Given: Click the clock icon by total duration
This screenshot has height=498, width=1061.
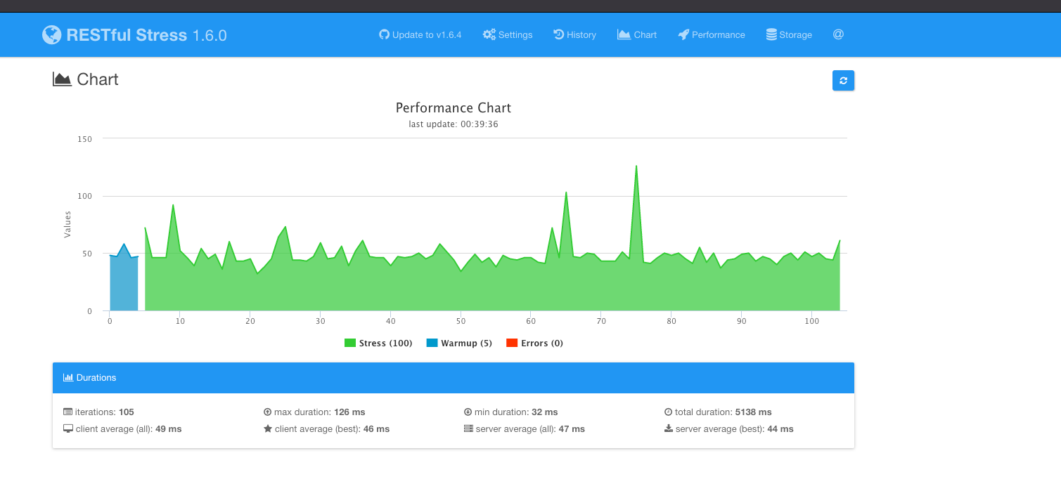Looking at the screenshot, I should click(x=669, y=412).
